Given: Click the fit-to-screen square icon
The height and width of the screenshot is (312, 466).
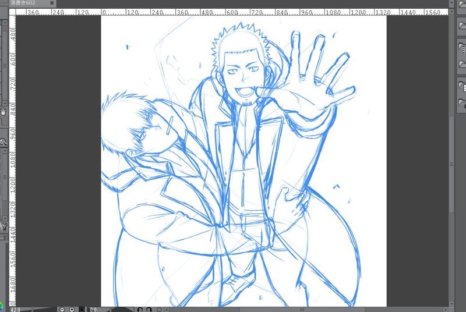Looking at the screenshot, I should 82,310.
